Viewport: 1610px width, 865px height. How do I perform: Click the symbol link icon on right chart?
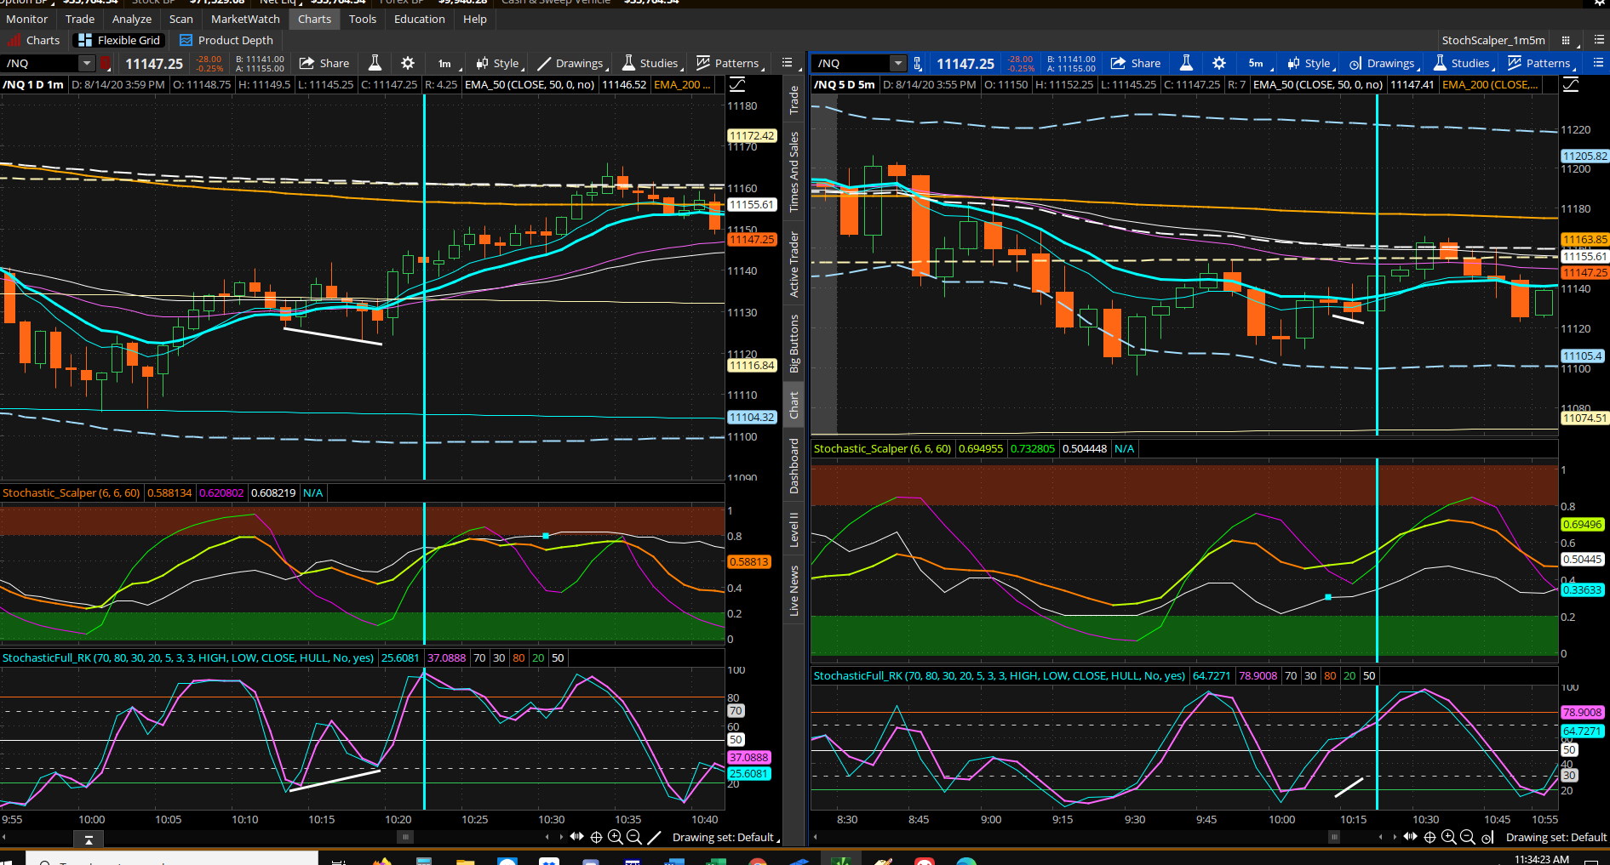tap(918, 63)
